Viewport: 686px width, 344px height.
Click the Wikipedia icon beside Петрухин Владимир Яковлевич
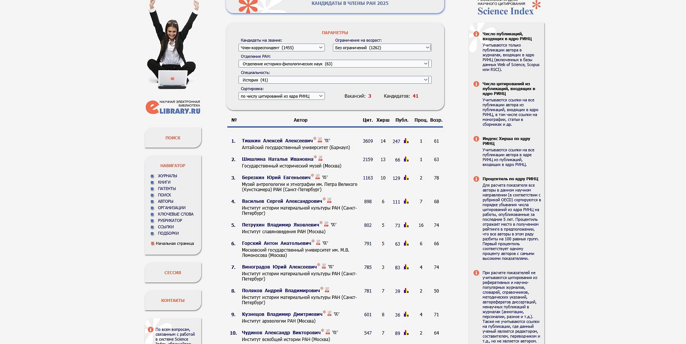pos(334,225)
